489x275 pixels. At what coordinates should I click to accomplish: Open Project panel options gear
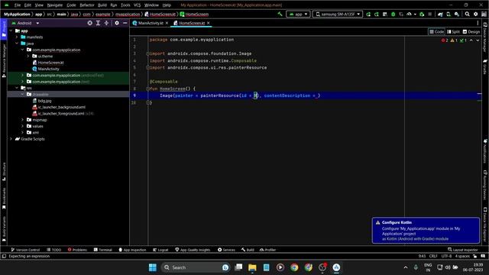[x=117, y=23]
